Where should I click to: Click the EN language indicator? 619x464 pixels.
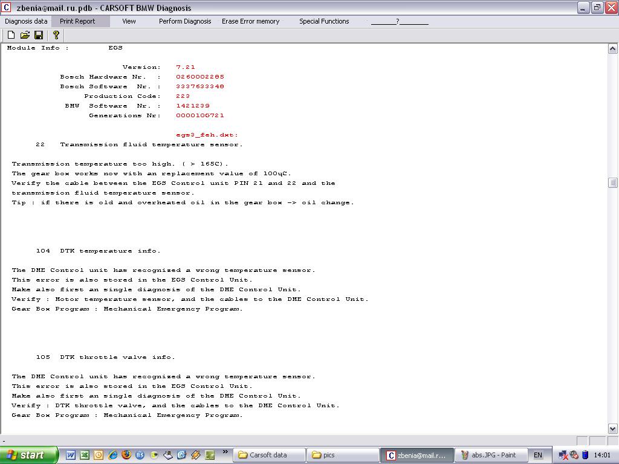[537, 455]
